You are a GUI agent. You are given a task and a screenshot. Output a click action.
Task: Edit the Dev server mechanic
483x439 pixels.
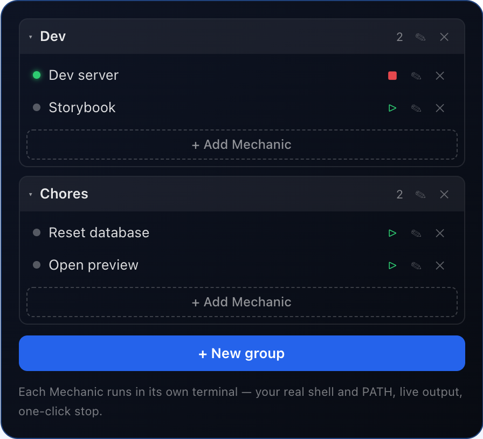click(416, 76)
